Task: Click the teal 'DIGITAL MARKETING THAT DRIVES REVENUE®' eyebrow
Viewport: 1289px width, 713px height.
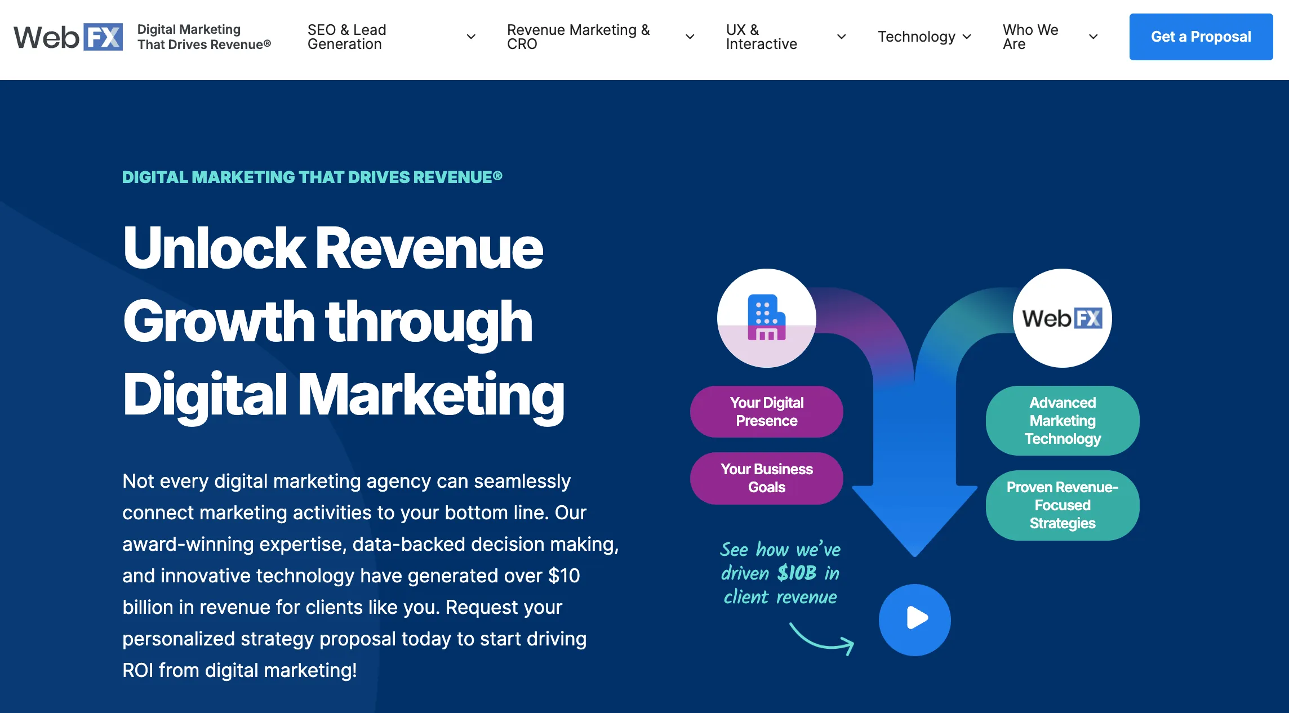Action: tap(312, 177)
